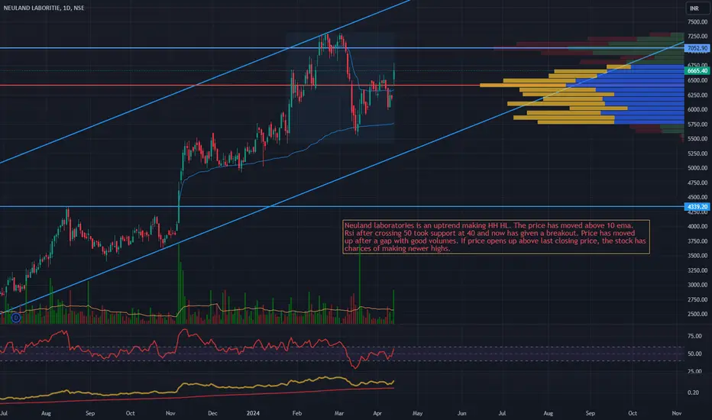
Task: Click the dividend 'D' marker icon
Action: pyautogui.click(x=16, y=318)
